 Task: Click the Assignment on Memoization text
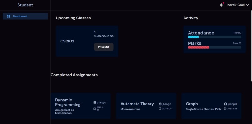[x=65, y=112]
